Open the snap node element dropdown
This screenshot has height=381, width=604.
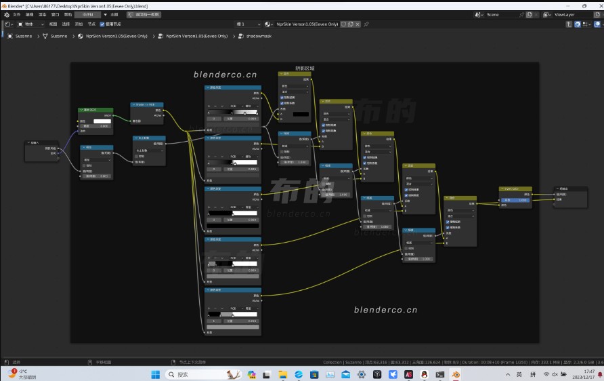coord(586,24)
